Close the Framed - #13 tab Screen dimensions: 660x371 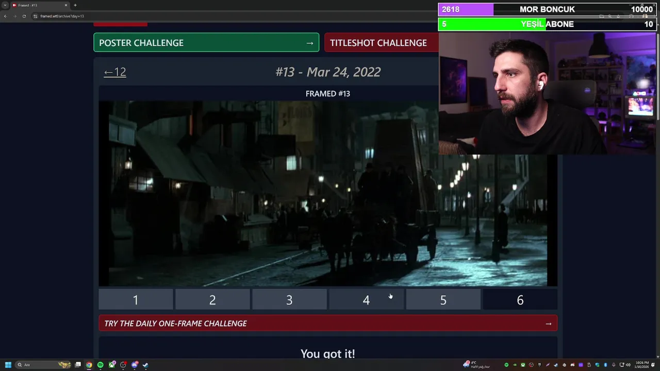[x=66, y=5]
